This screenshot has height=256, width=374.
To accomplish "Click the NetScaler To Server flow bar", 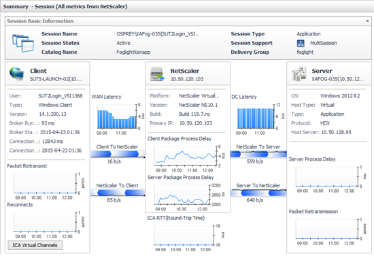I will [x=258, y=155].
